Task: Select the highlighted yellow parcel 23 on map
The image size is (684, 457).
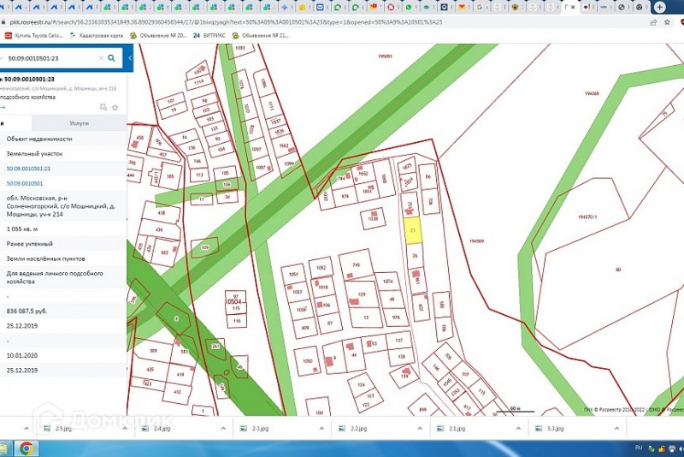Action: coord(413,230)
